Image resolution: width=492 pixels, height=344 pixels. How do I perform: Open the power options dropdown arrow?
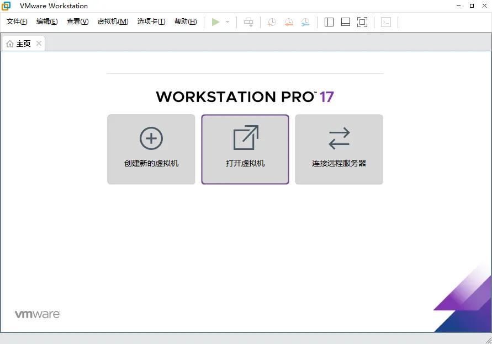point(228,22)
